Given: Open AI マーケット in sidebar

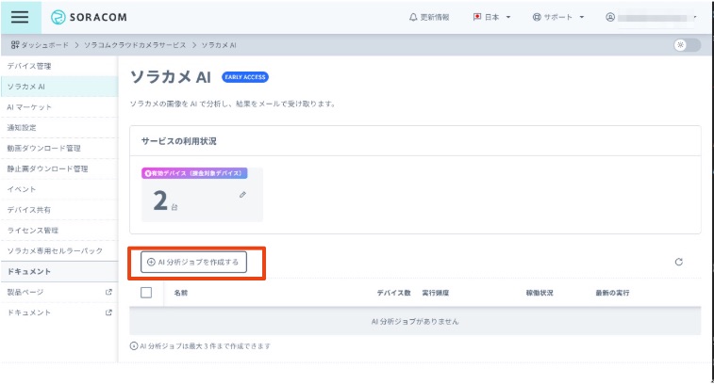Looking at the screenshot, I should tap(59, 107).
